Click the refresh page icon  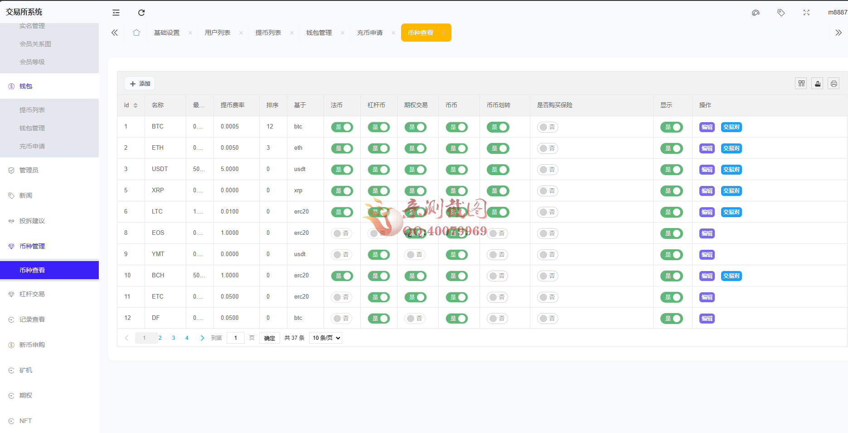tap(141, 13)
